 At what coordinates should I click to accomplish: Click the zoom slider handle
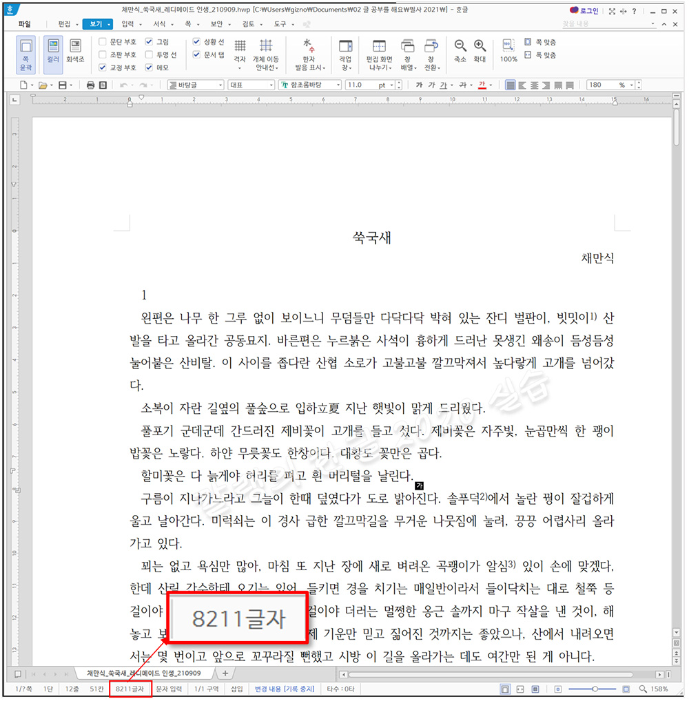(x=595, y=689)
